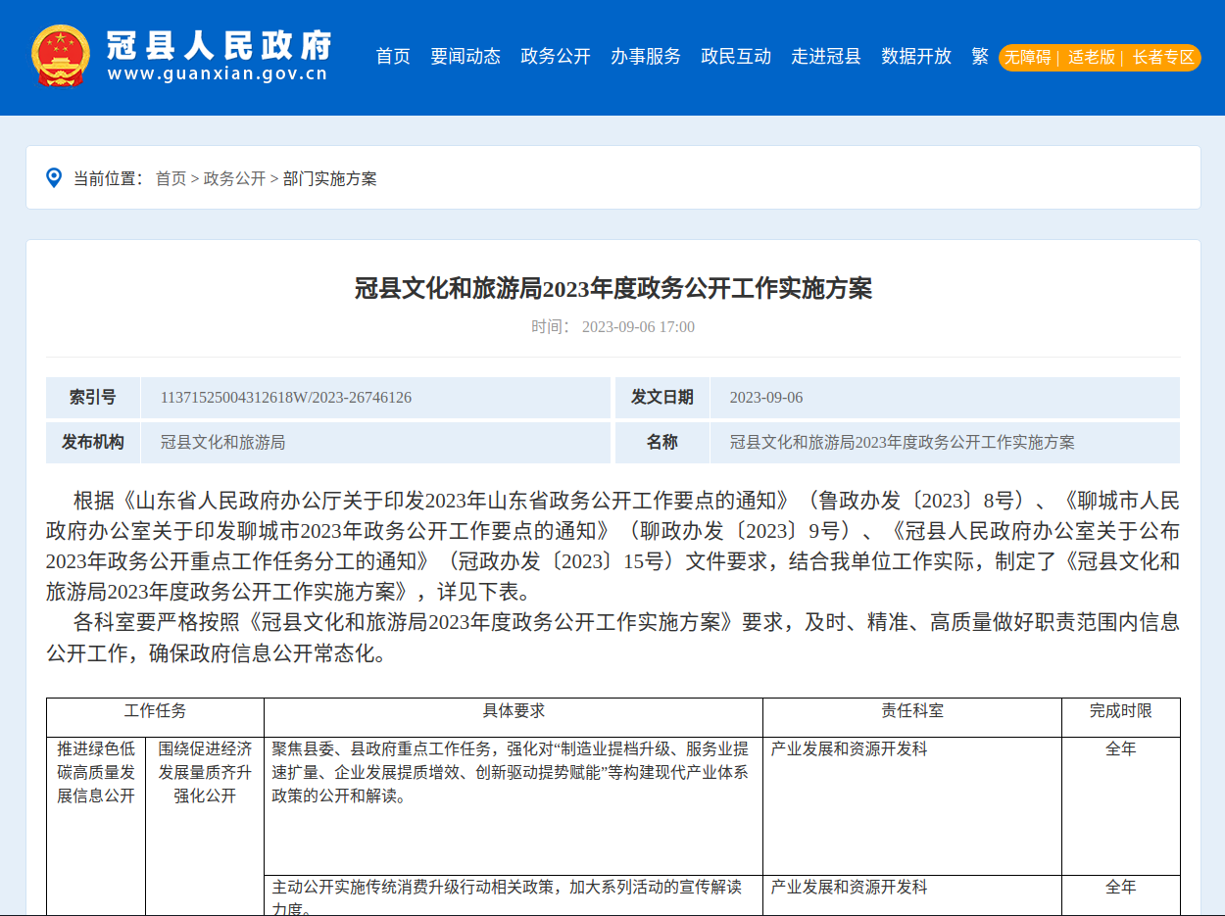Open the 走进冠县 menu item
Image resolution: width=1225 pixels, height=916 pixels.
coord(826,56)
